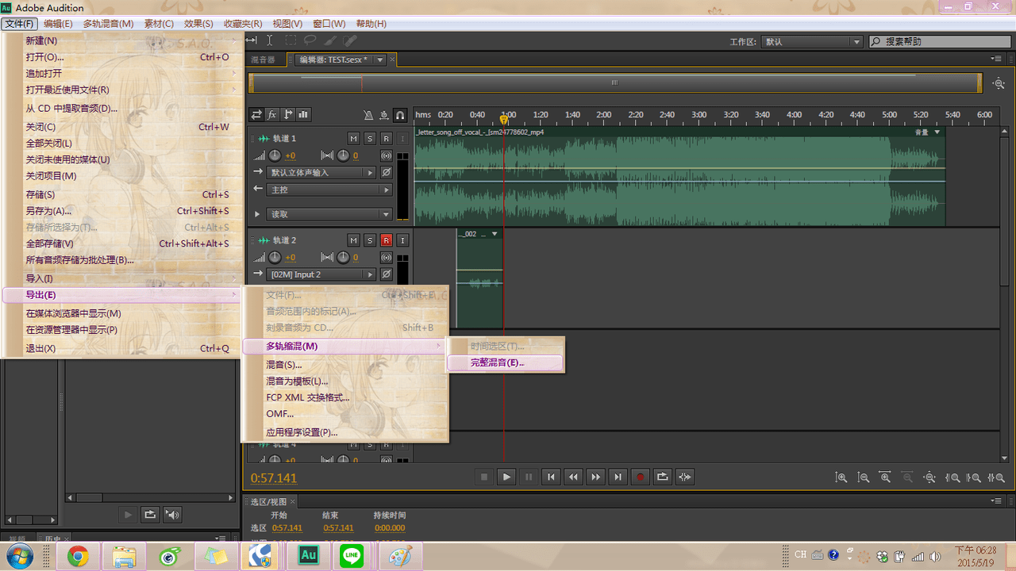Click the Stop button in transport
The image size is (1016, 571).
pyautogui.click(x=484, y=477)
